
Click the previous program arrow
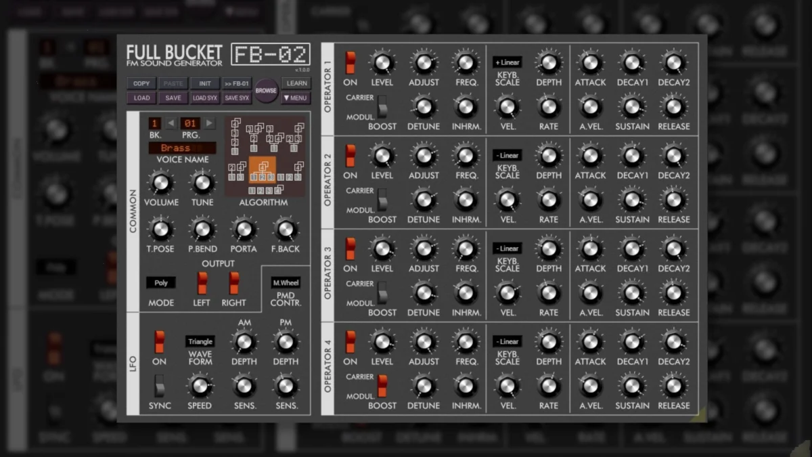171,123
